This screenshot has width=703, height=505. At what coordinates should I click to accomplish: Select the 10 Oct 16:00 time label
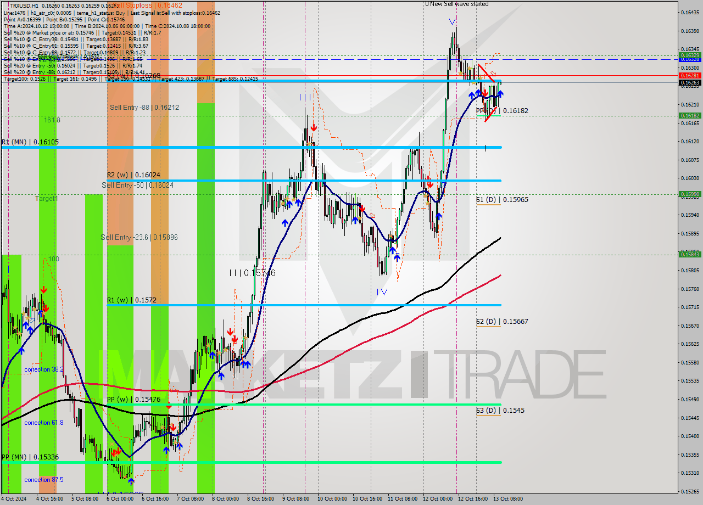(x=366, y=500)
